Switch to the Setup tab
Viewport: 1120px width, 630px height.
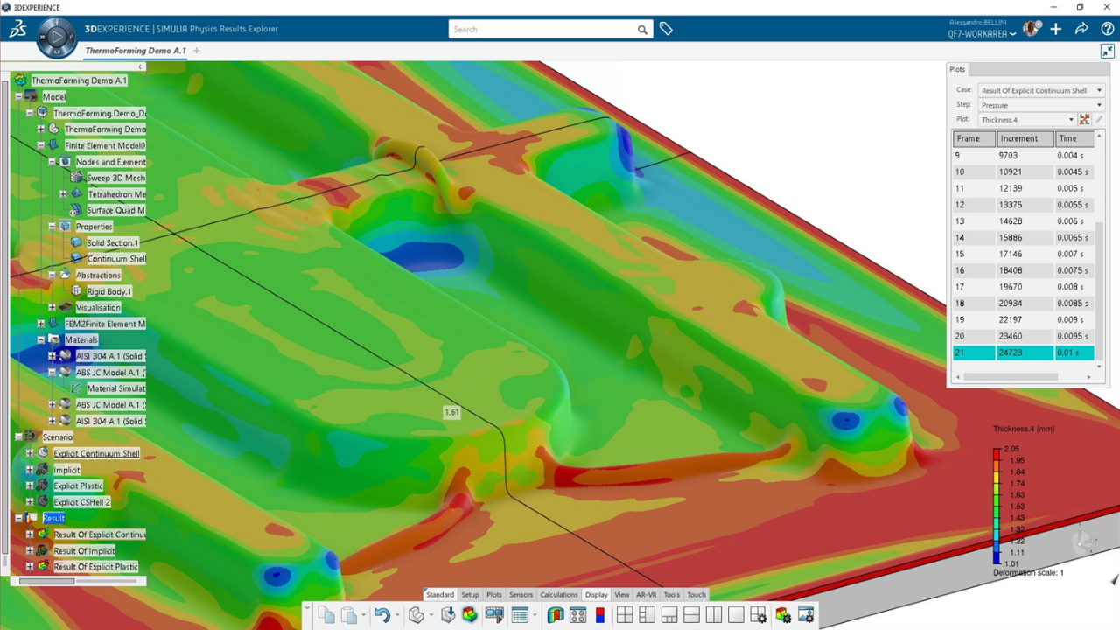click(x=470, y=594)
